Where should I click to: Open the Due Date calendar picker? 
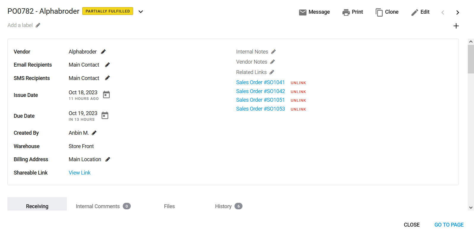[105, 116]
